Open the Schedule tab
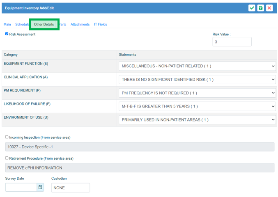The height and width of the screenshot is (197, 278). click(22, 25)
